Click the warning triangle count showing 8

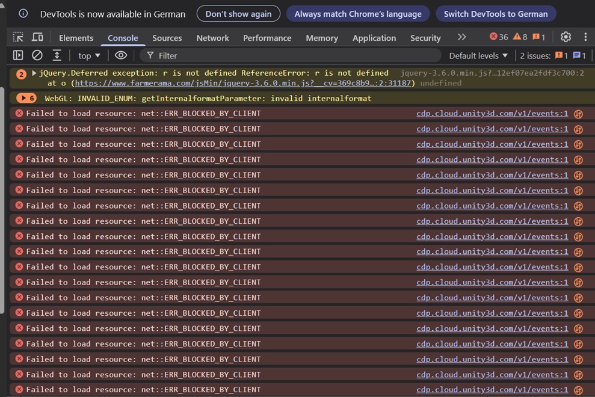520,37
